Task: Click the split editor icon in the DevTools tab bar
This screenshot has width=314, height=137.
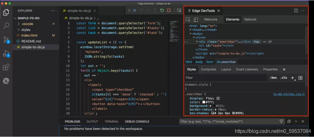Action: click(296, 11)
